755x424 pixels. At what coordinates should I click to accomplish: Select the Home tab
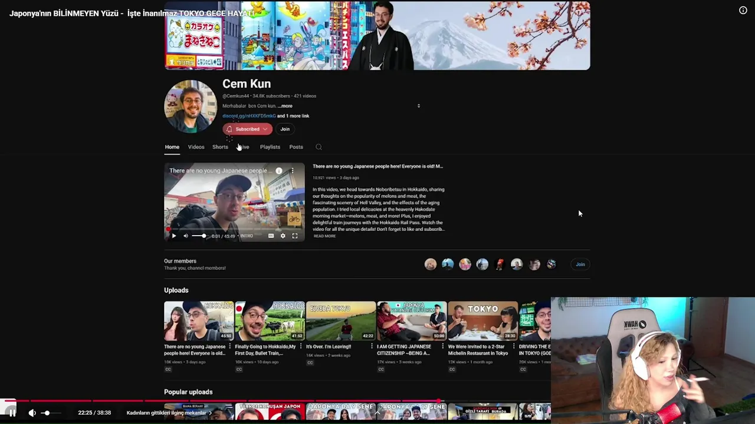[172, 147]
